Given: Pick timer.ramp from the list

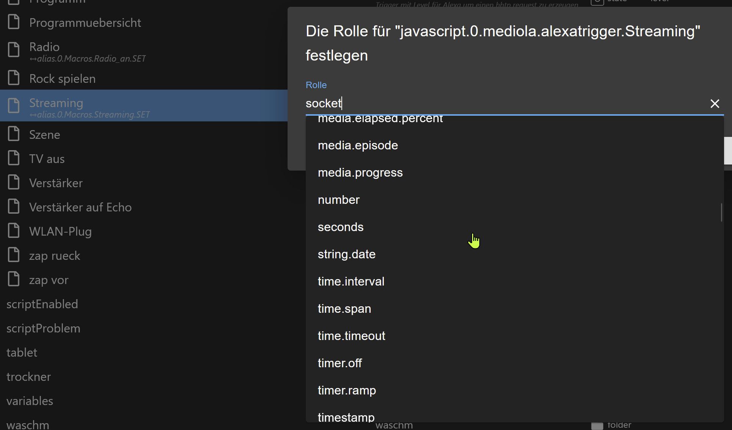Looking at the screenshot, I should tap(347, 391).
